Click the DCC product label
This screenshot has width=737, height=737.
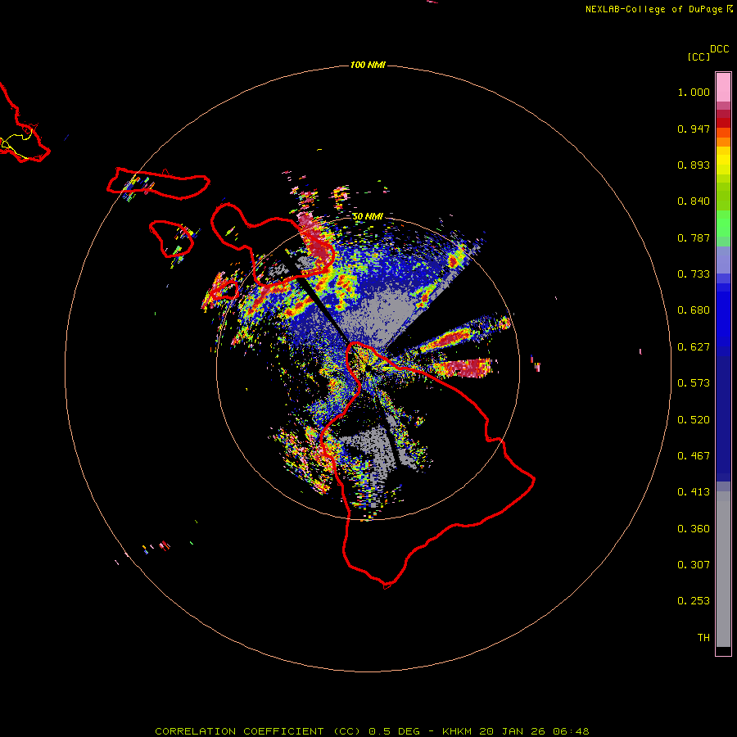pos(720,49)
